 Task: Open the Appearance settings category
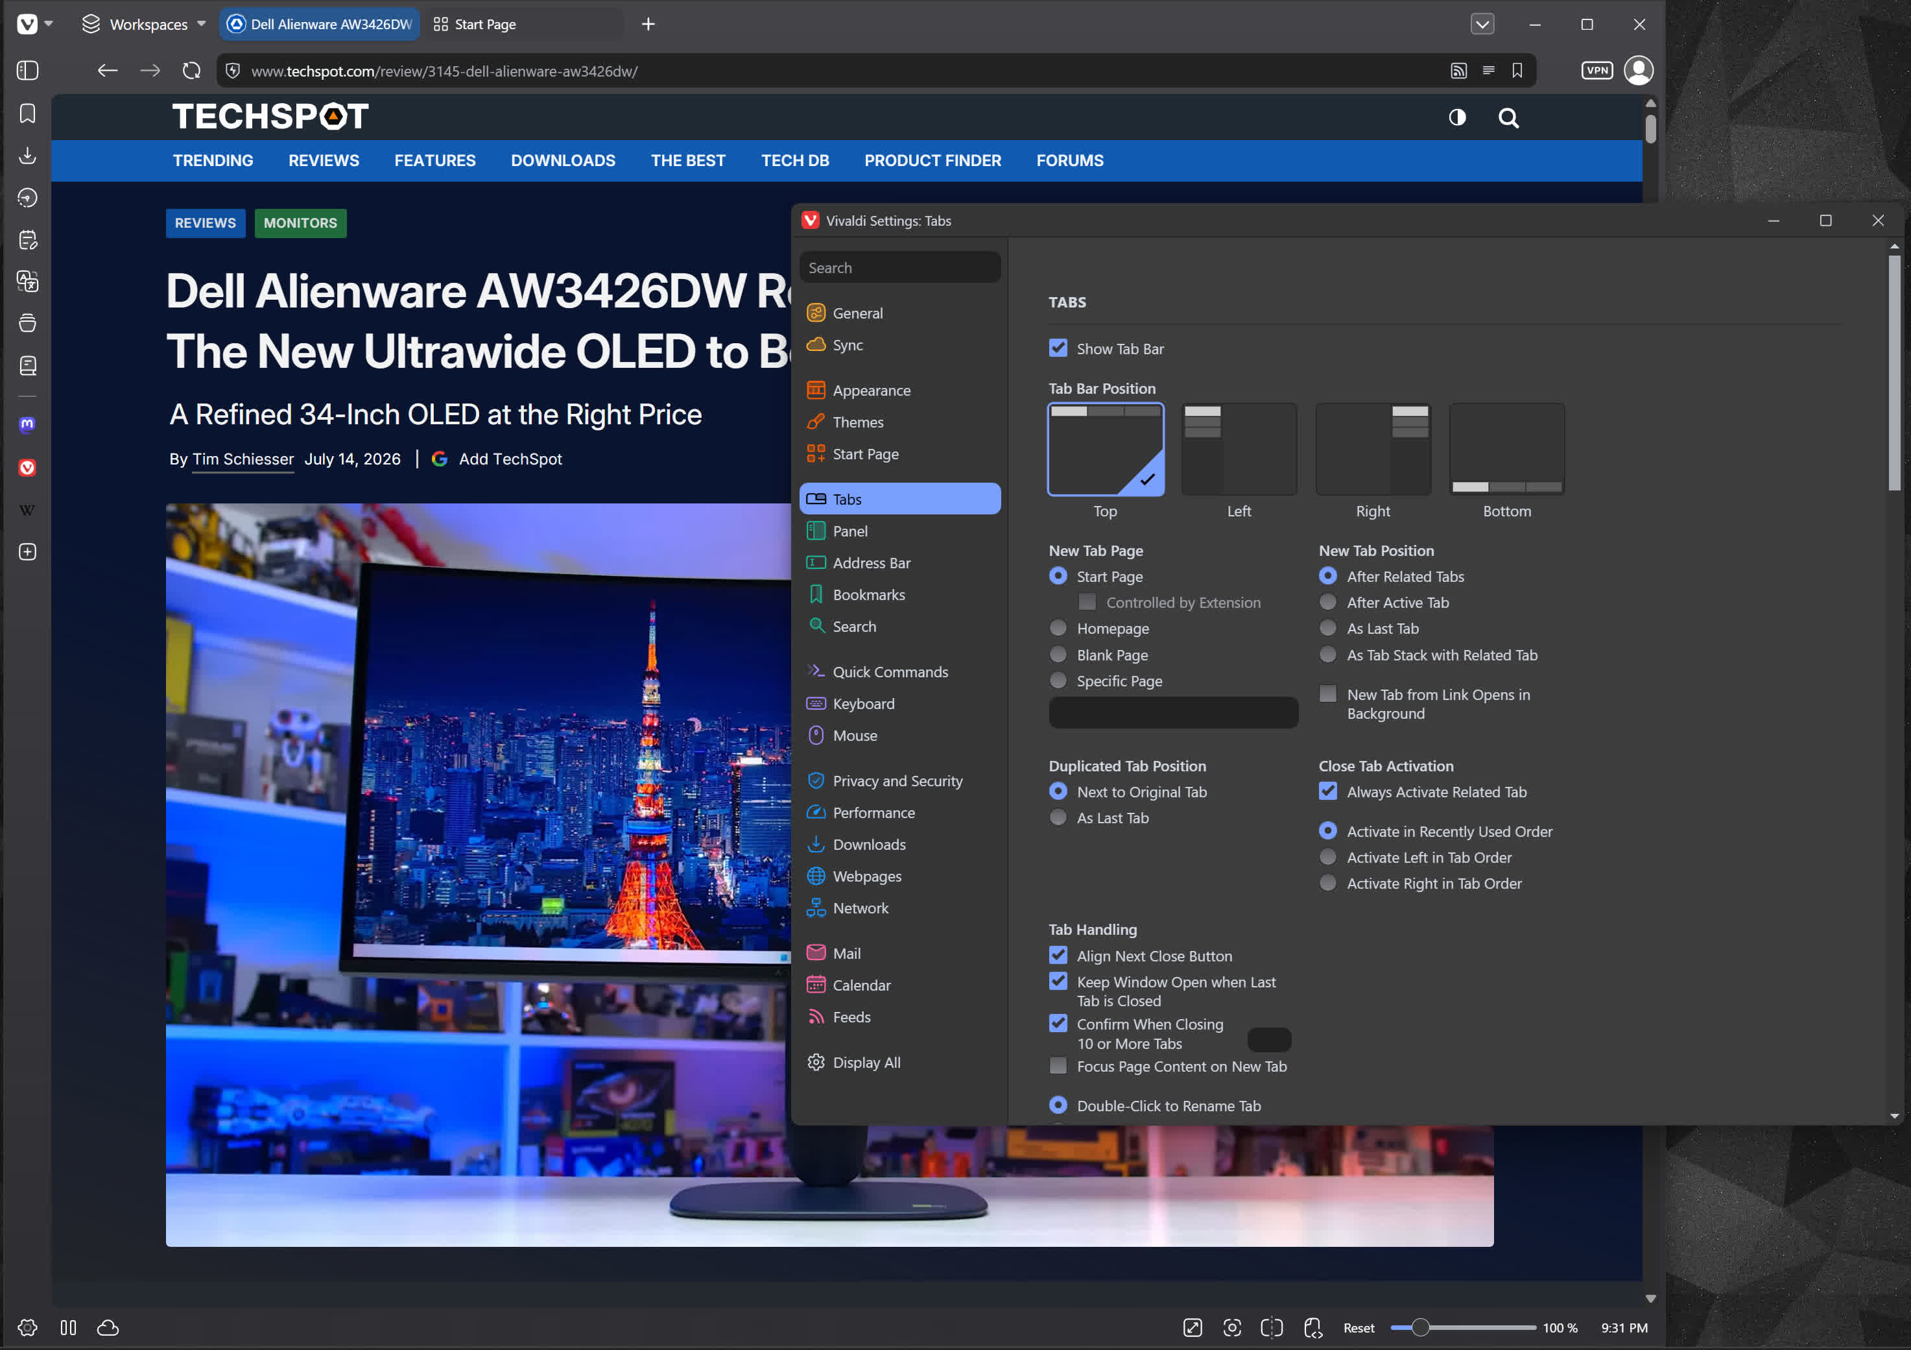click(x=899, y=390)
